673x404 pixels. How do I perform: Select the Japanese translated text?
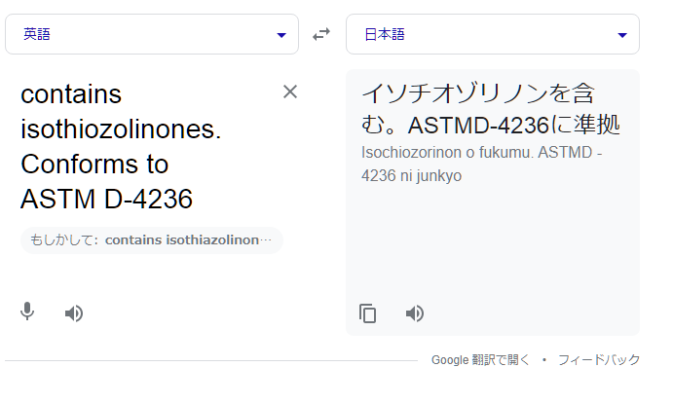point(491,109)
